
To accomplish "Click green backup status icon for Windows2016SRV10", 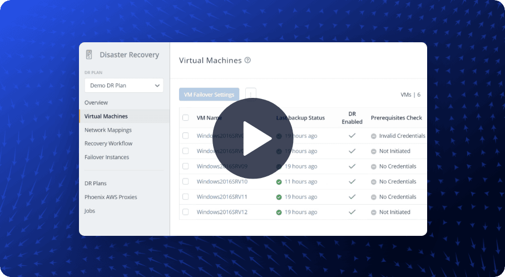I will [279, 182].
